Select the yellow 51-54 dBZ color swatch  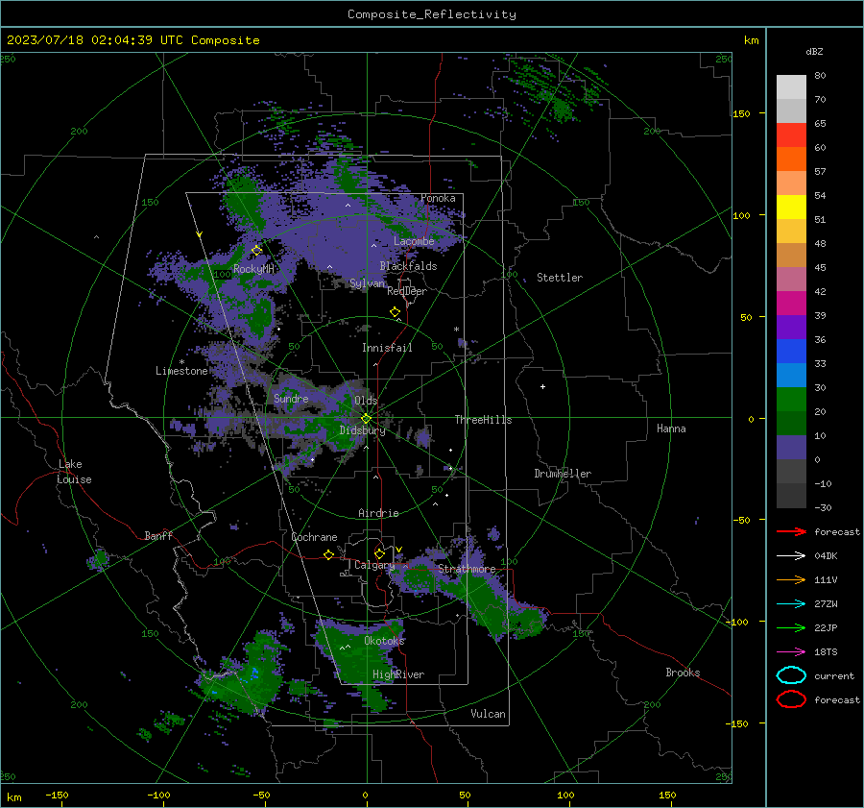pyautogui.click(x=791, y=207)
